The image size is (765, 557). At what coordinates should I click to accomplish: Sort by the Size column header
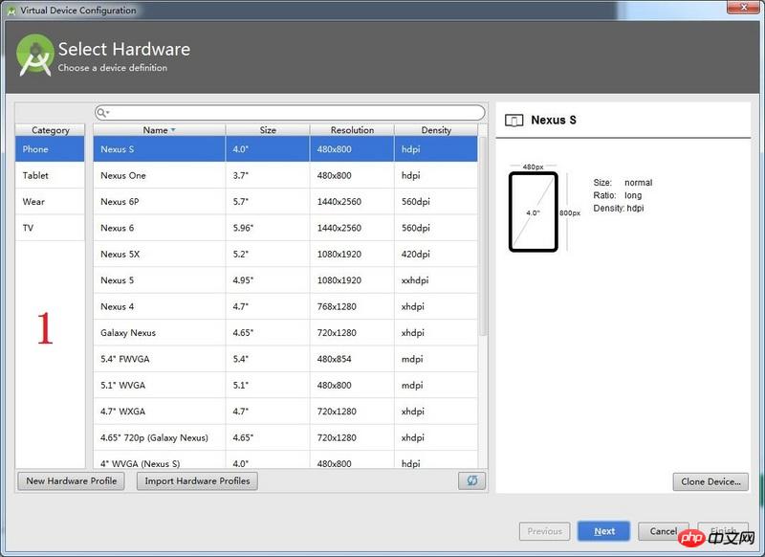268,130
